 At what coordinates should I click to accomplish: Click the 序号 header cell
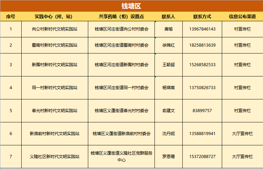click(11, 16)
